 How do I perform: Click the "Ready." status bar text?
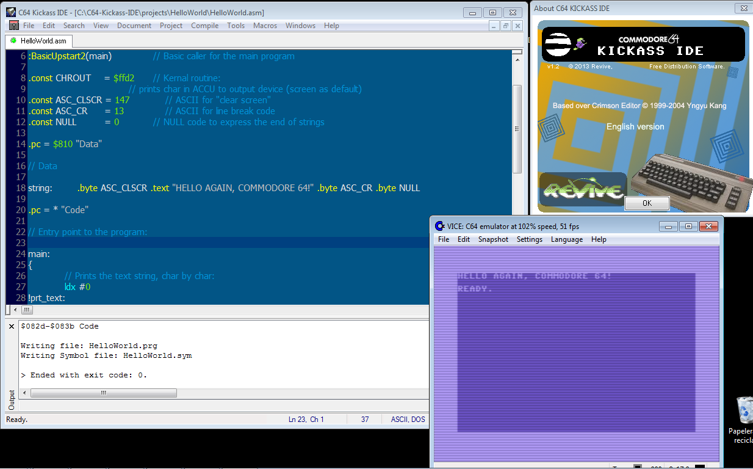(x=17, y=420)
